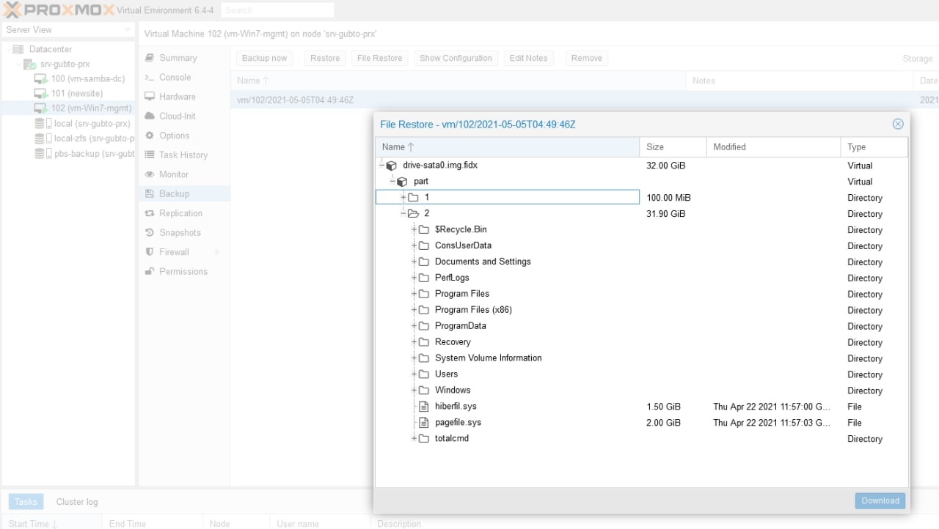The image size is (939, 529).
Task: Open the Console menu item
Action: point(183,77)
